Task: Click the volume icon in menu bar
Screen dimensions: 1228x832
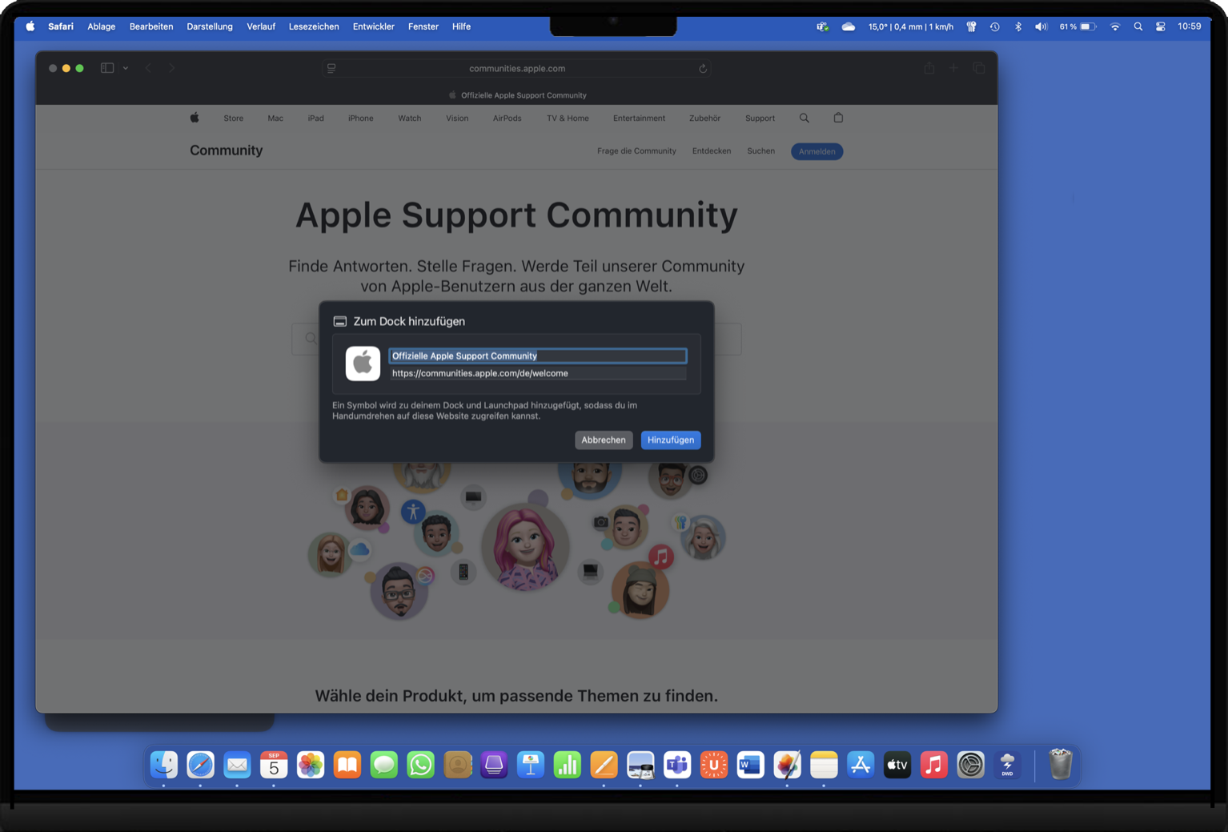Action: (x=1040, y=26)
